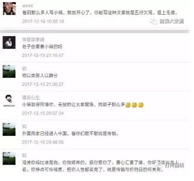Image resolution: width=194 pixels, height=181 pixels.
Task: Open winni's profile photo avatar
Action: point(9,9)
